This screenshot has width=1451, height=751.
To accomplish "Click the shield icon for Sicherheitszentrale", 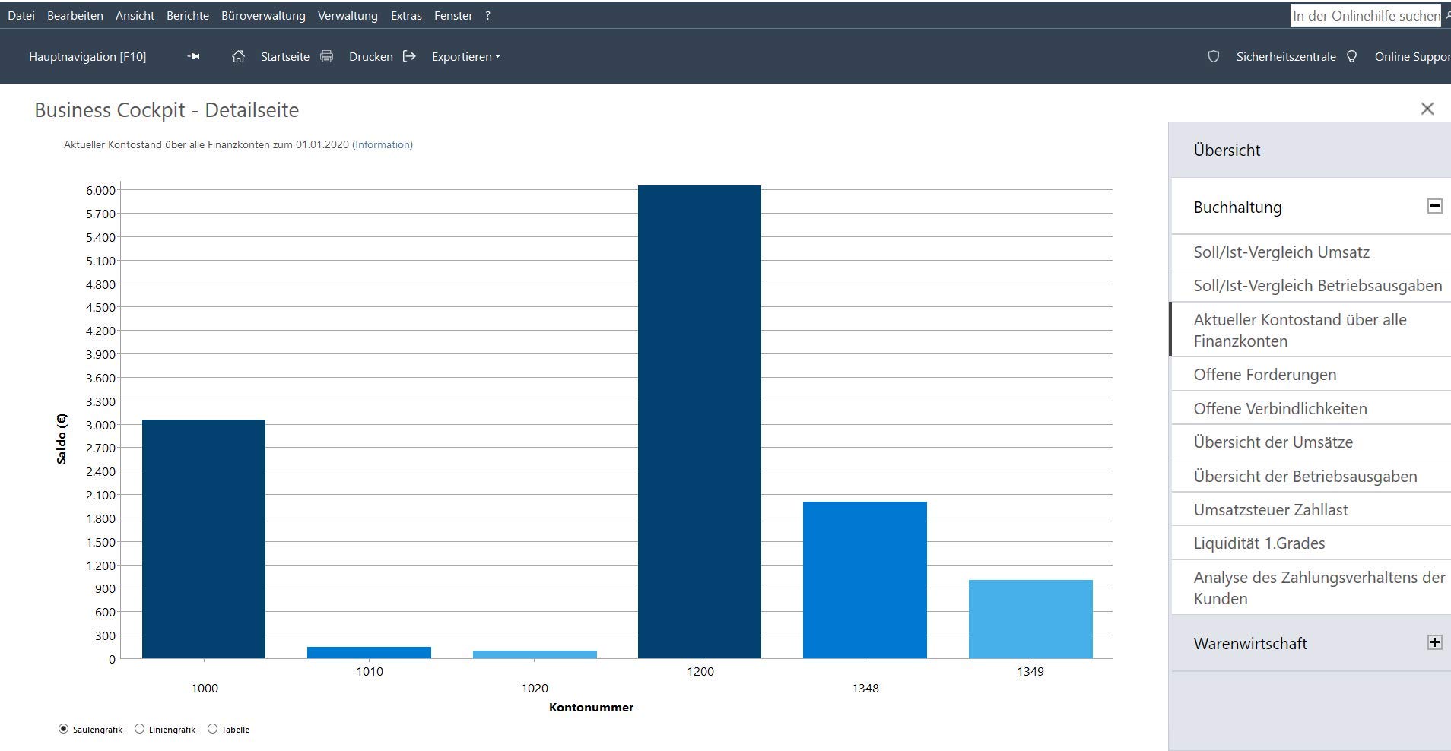I will pos(1214,56).
